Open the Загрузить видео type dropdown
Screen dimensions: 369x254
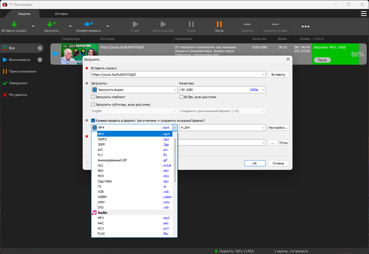[x=175, y=90]
